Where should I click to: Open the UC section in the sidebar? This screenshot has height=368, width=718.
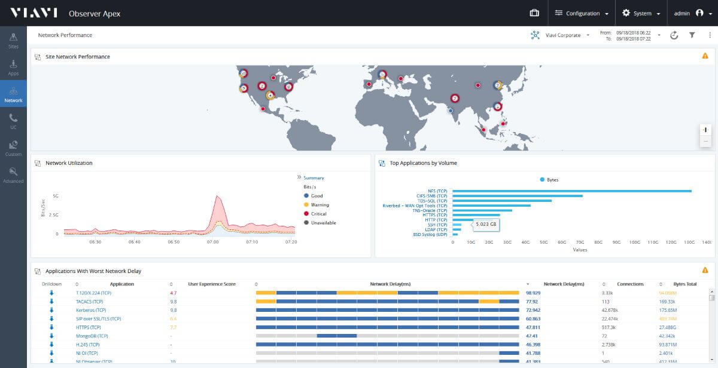[x=13, y=121]
